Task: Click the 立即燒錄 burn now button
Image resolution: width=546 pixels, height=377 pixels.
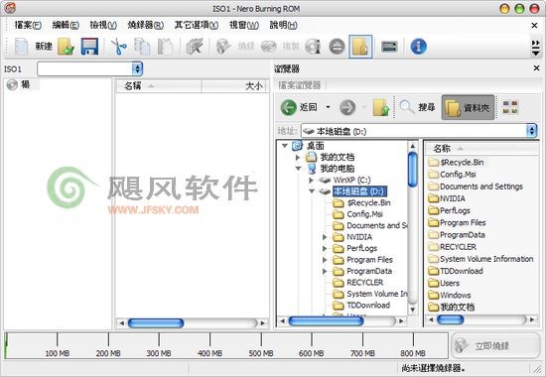Action: pos(495,345)
